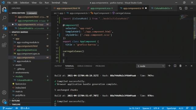Click VS Code logo in title bar
The image size is (196, 110).
tap(3, 2)
